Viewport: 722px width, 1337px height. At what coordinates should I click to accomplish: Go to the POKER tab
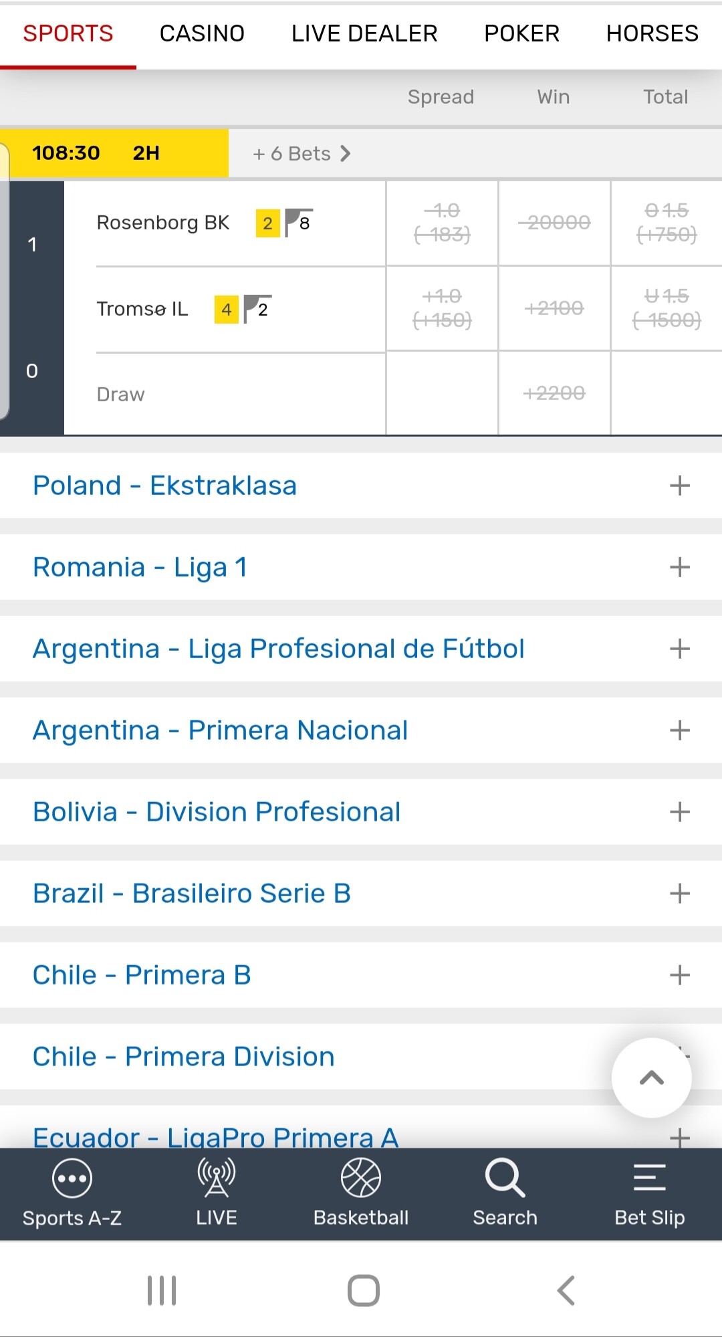(x=521, y=33)
